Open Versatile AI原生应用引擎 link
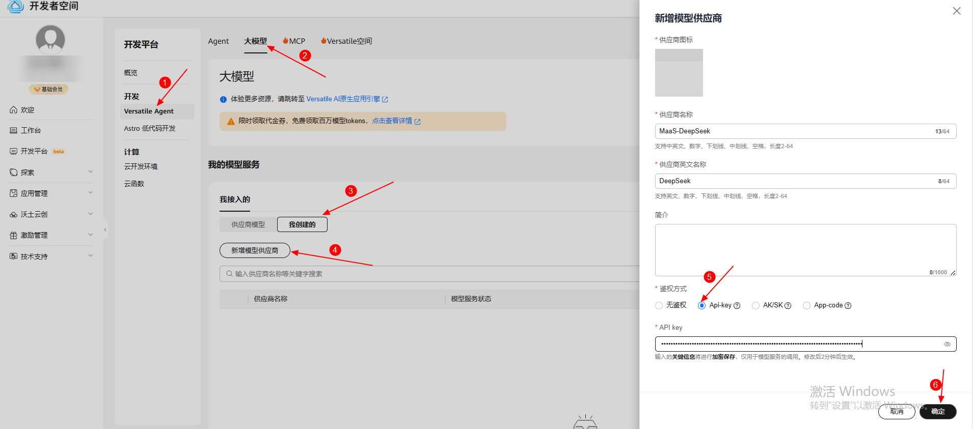The width and height of the screenshot is (973, 429). tap(347, 99)
